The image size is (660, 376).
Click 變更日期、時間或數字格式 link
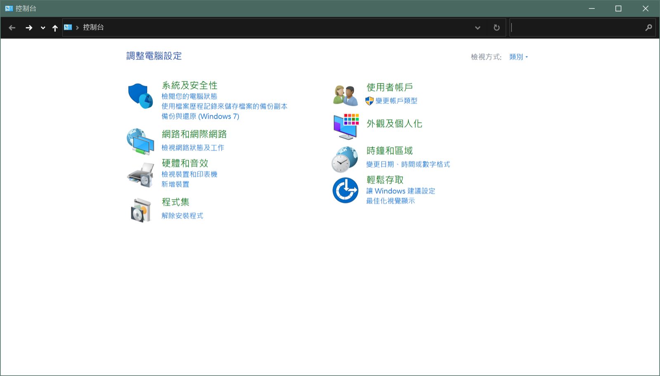(x=408, y=164)
